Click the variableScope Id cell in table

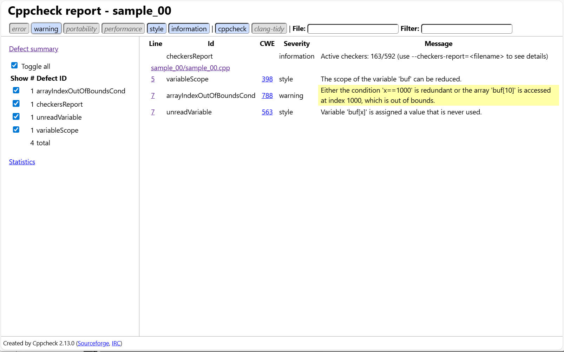coord(188,79)
